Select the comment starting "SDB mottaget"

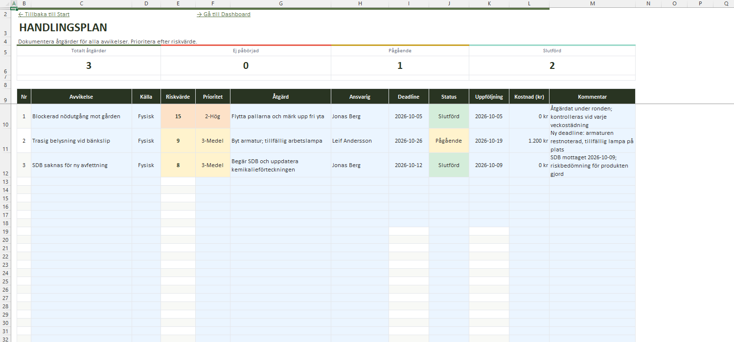[593, 165]
